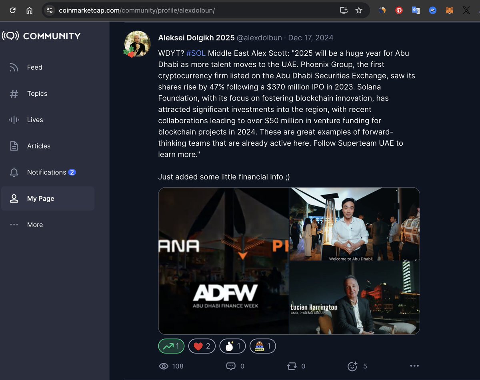Open the Dec 17, 2024 post timestamp

(x=310, y=38)
